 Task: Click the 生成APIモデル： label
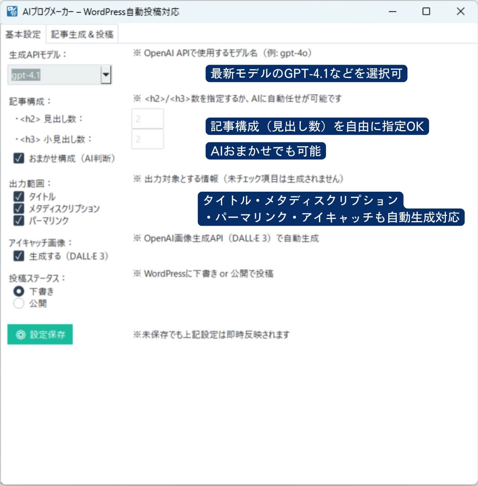pos(38,55)
